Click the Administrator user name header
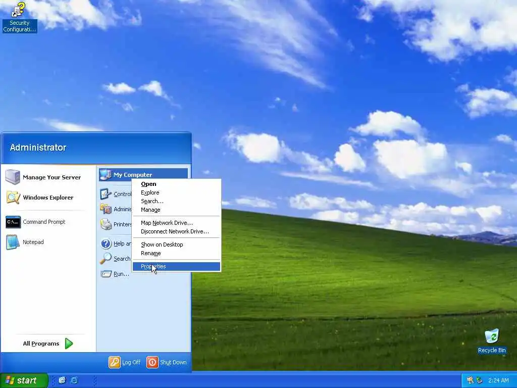Screen dimensions: 517x388 coord(38,148)
